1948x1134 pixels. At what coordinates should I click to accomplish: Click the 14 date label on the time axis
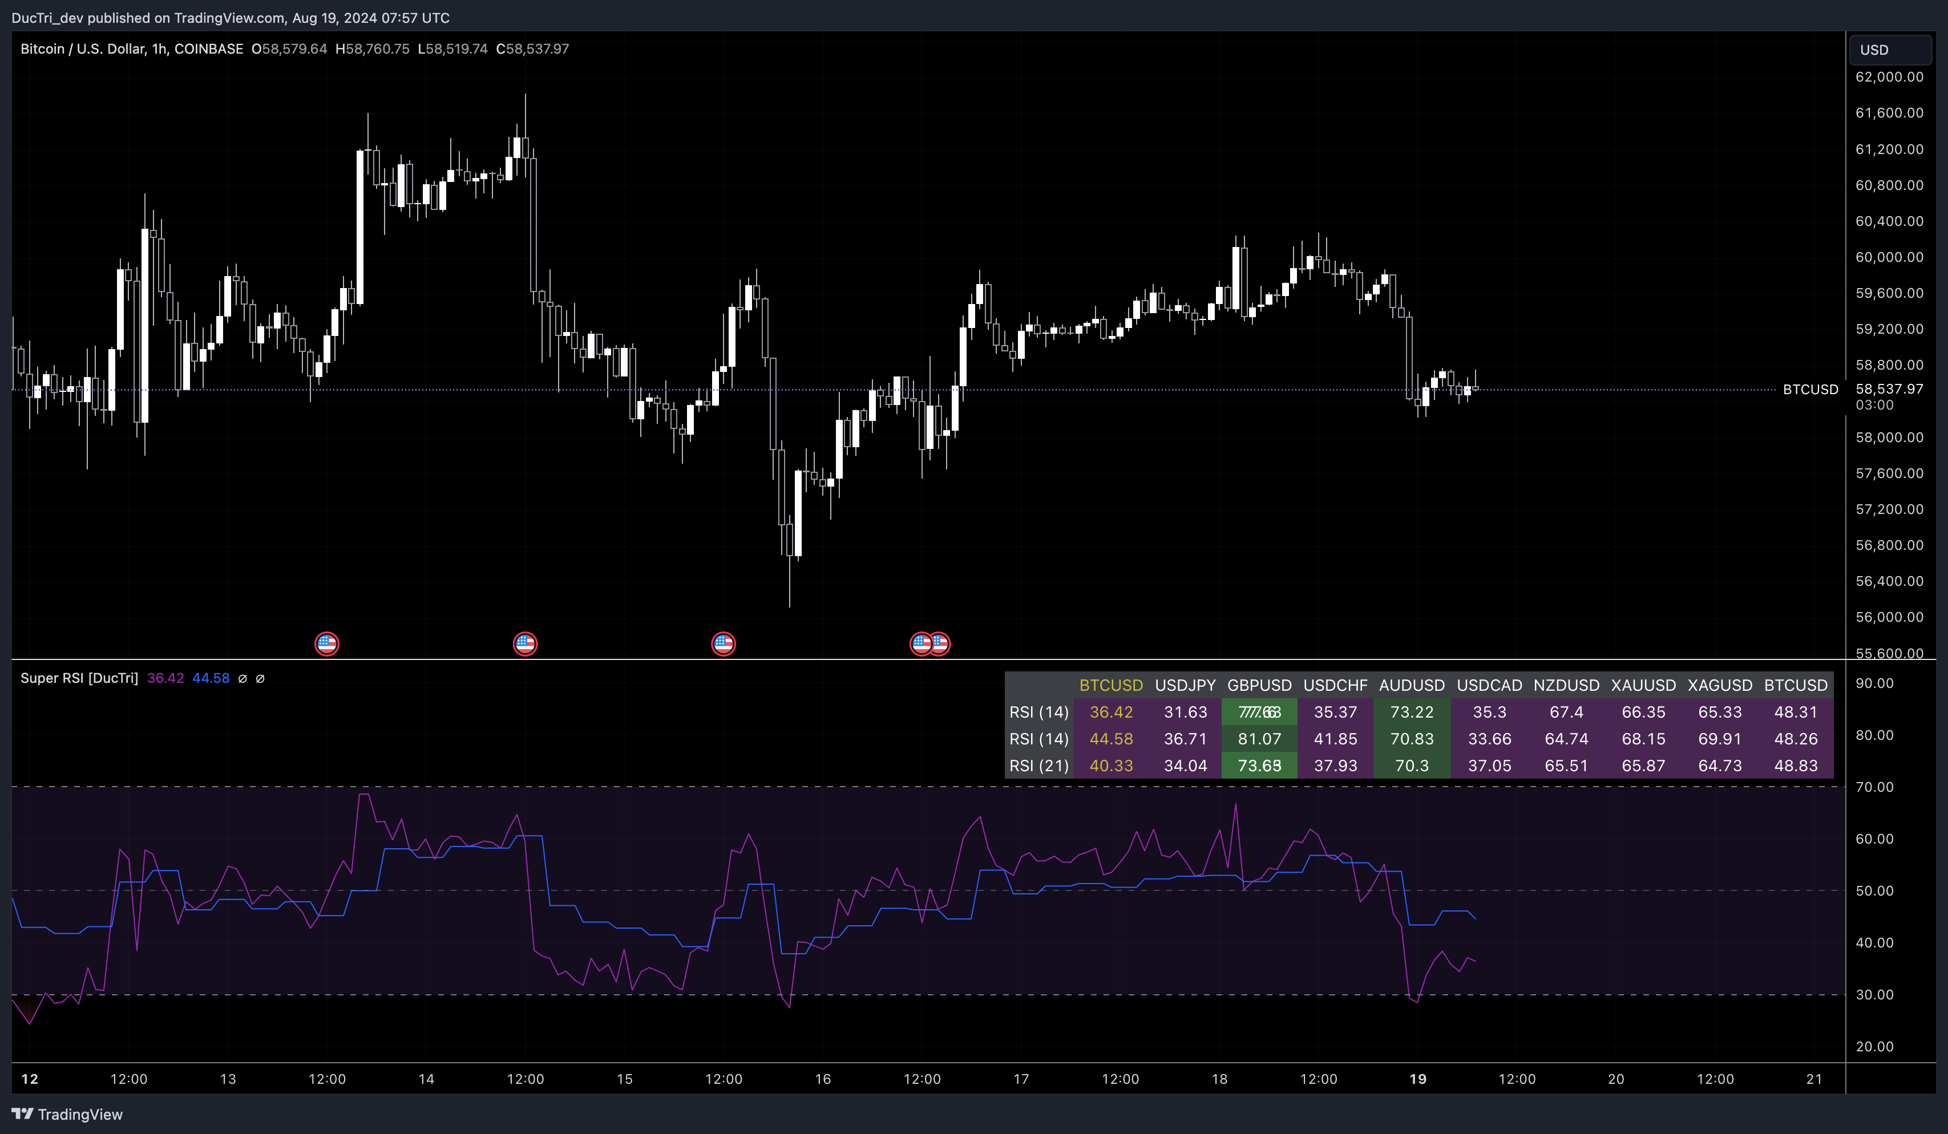coord(426,1078)
